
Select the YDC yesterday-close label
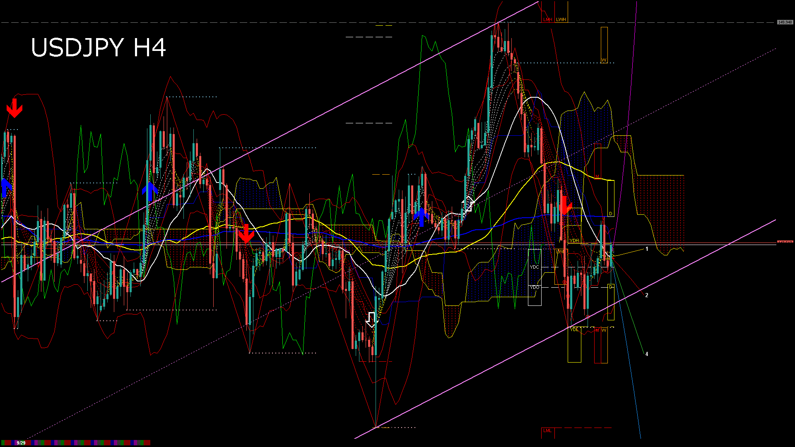pyautogui.click(x=534, y=267)
